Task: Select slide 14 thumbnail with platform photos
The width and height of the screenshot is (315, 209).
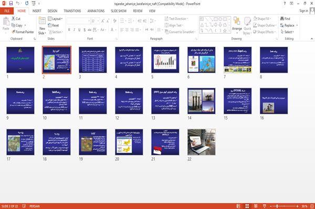Action: tap(201, 101)
